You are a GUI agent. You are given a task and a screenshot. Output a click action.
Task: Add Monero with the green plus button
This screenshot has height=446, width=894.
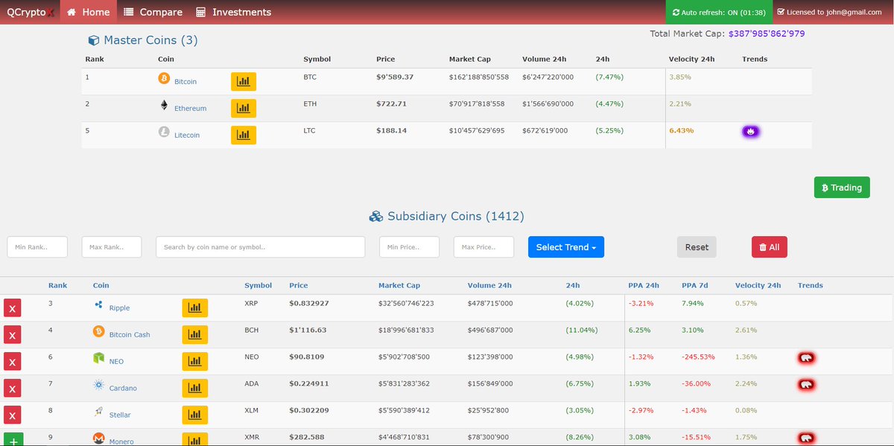13,440
